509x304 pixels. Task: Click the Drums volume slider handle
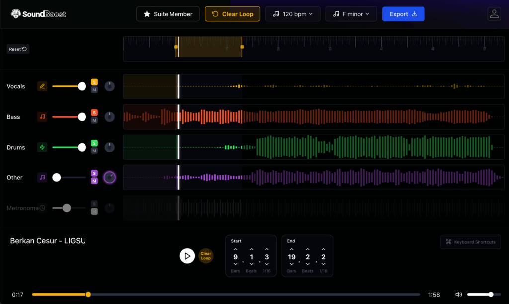(82, 147)
